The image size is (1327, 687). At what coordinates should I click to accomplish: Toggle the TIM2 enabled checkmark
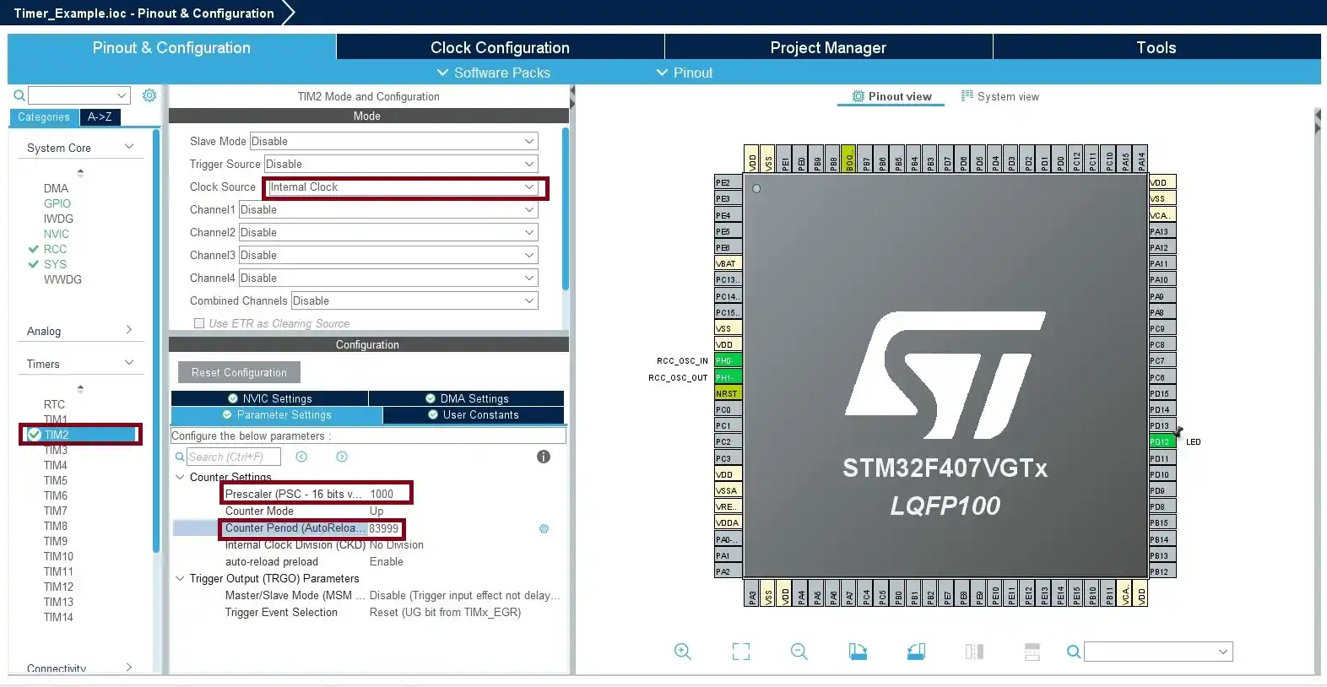pyautogui.click(x=35, y=435)
